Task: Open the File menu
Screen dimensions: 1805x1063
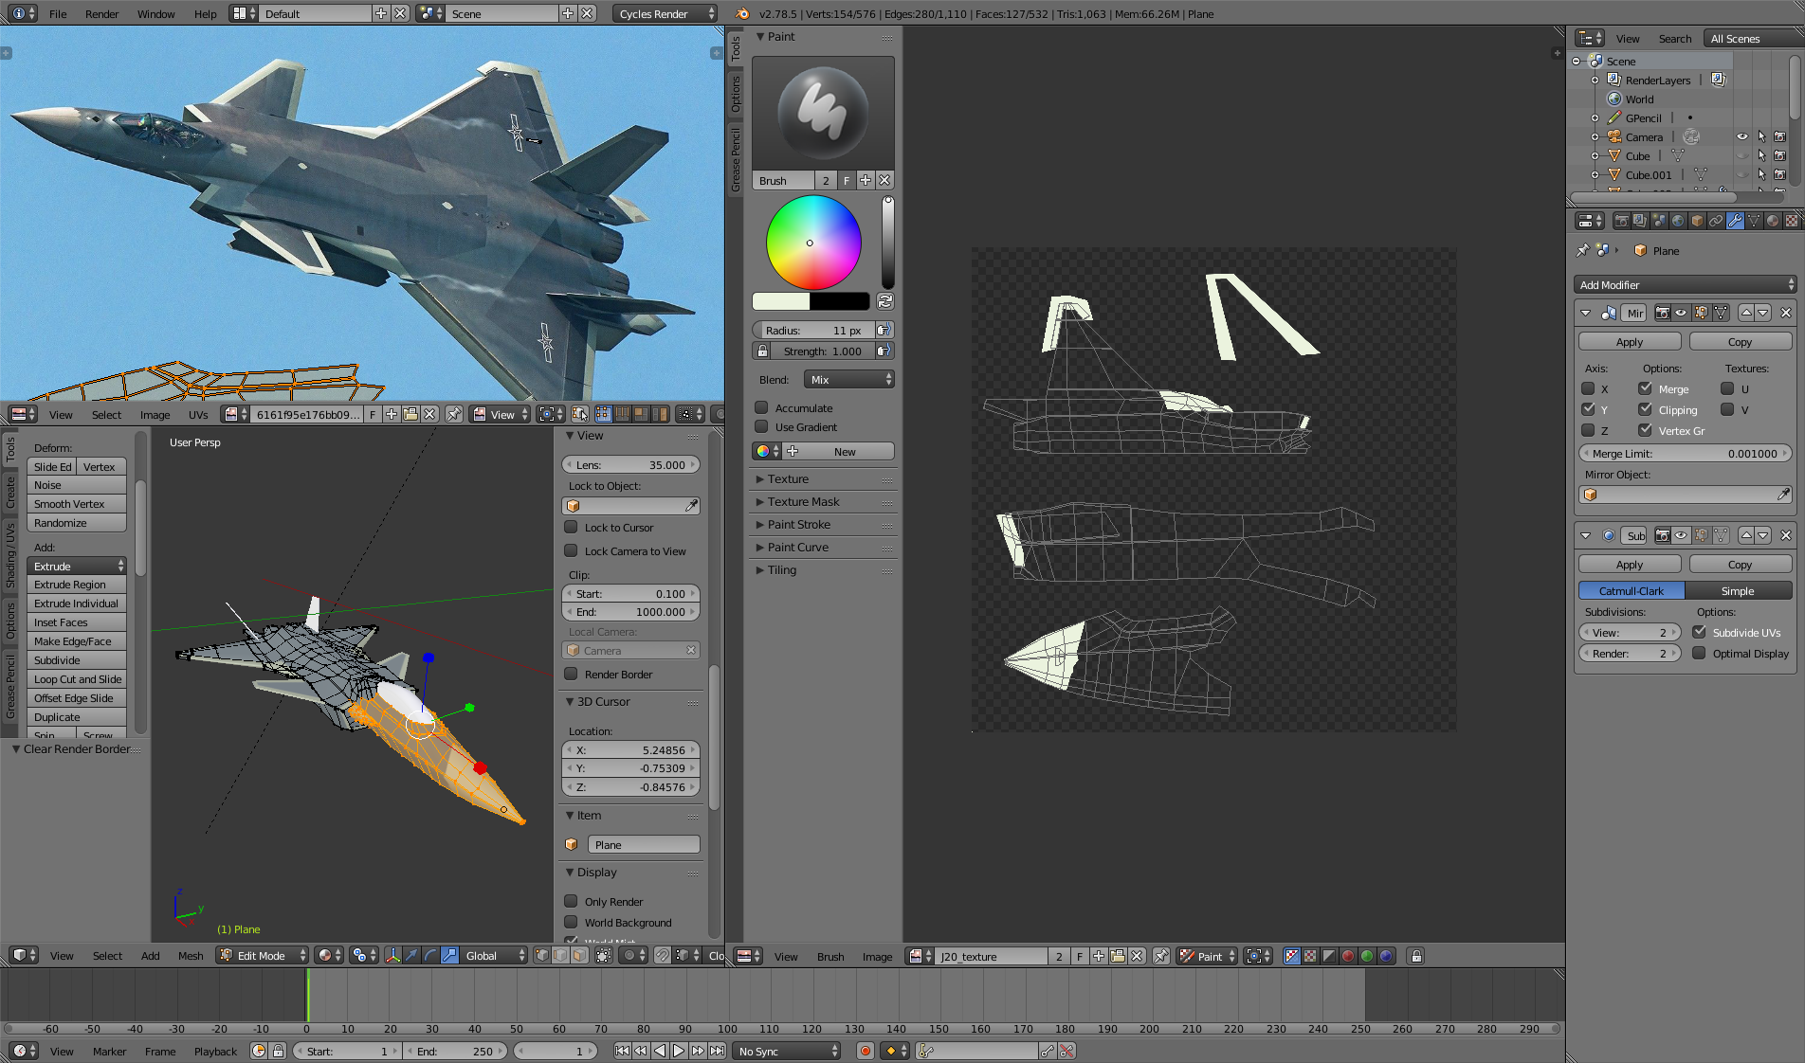Action: [x=58, y=13]
